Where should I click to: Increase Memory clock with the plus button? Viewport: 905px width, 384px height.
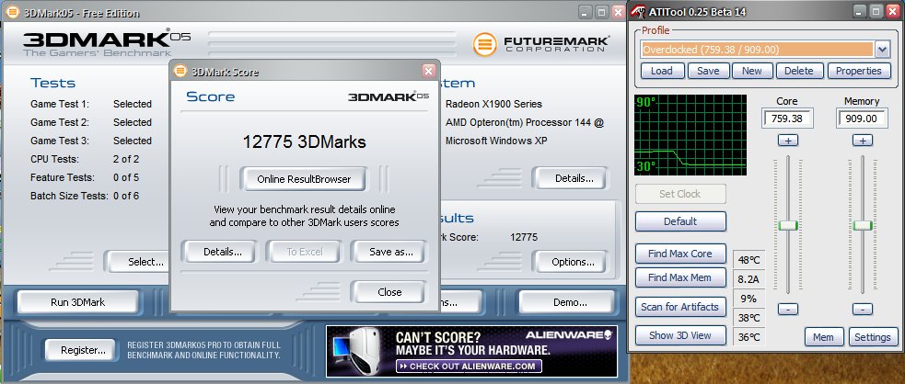(863, 141)
